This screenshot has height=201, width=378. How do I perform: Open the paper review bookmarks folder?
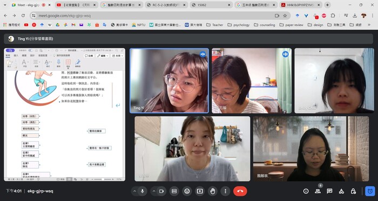pyautogui.click(x=292, y=25)
